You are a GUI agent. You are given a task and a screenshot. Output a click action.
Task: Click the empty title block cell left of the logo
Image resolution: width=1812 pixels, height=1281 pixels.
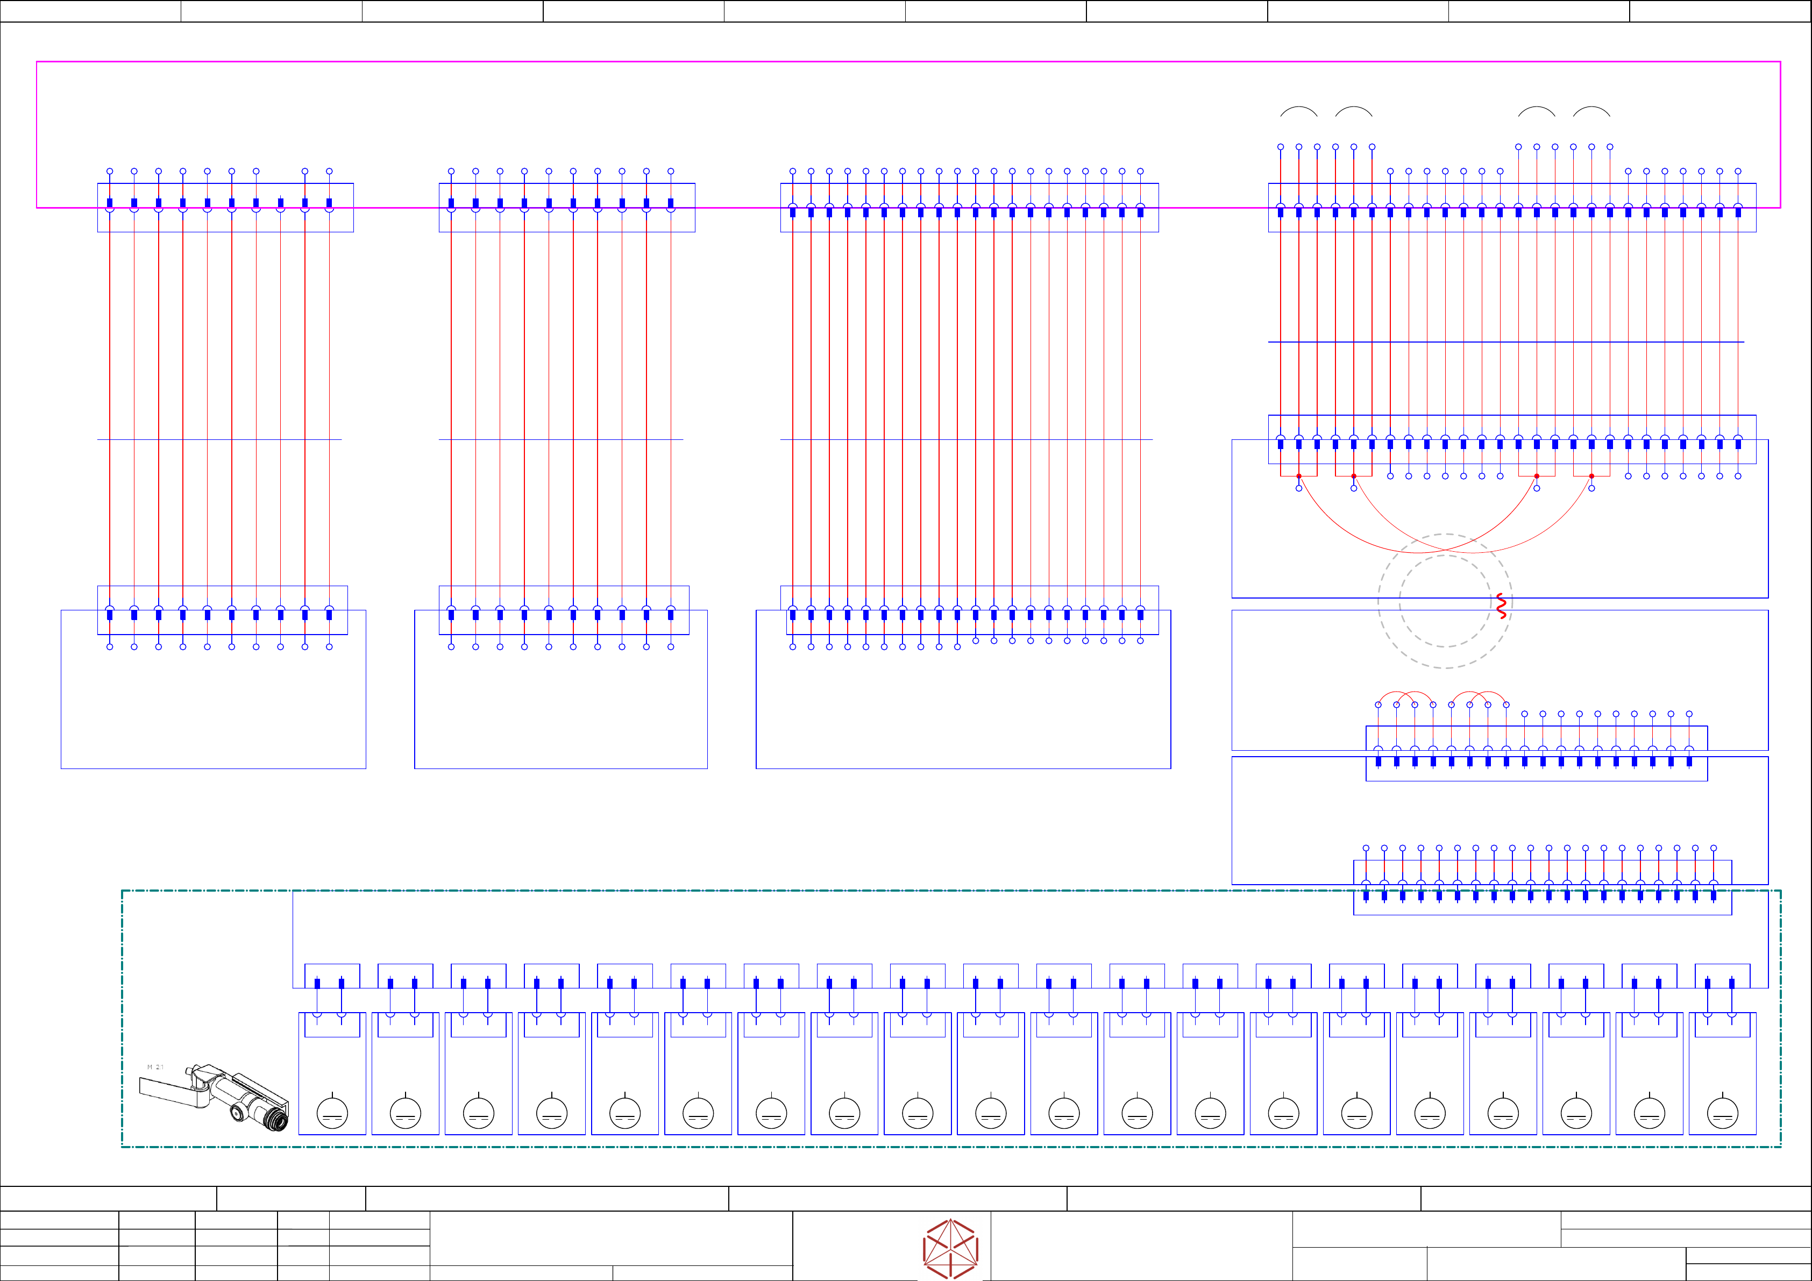click(611, 1237)
